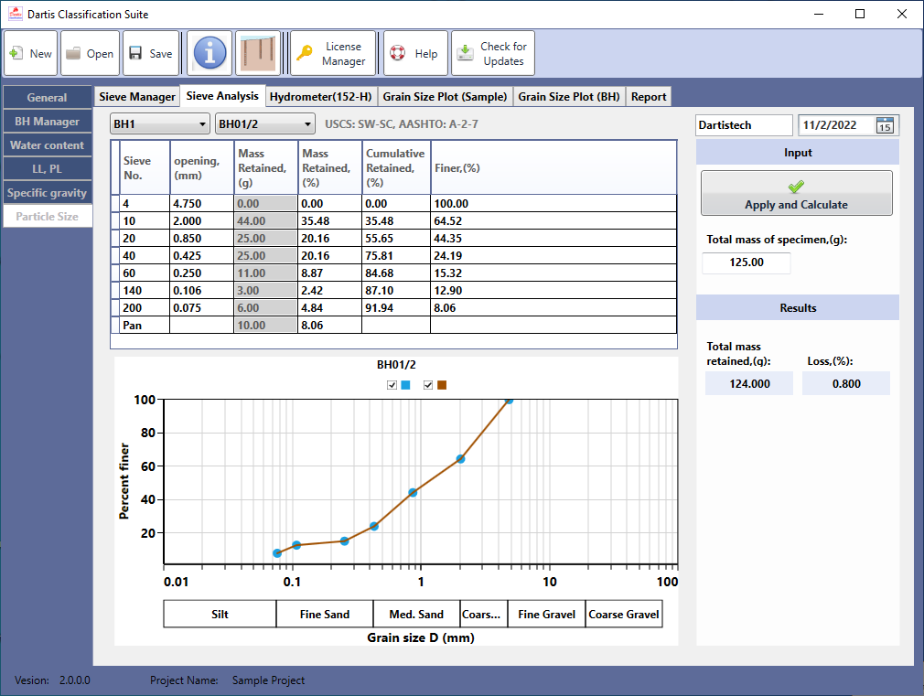The width and height of the screenshot is (924, 696).
Task: Open the Grain Size Plot (BH) tab
Action: (569, 97)
